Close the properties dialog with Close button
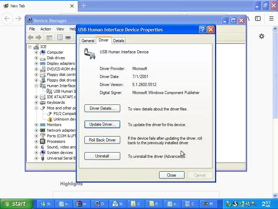The width and height of the screenshot is (278, 209). click(x=172, y=175)
